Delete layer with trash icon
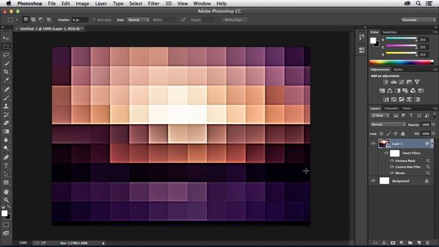 pyautogui.click(x=427, y=243)
